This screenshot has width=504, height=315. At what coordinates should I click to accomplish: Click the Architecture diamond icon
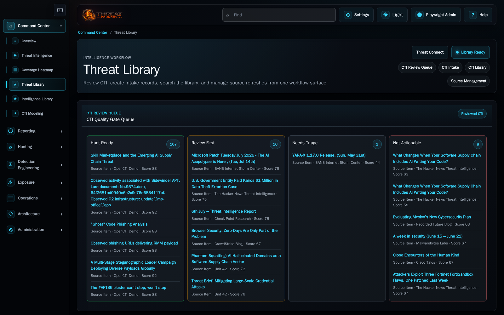11,214
